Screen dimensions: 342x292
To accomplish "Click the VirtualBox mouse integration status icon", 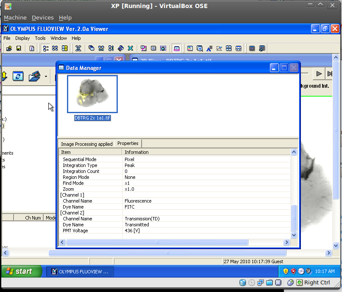I will [x=290, y=283].
